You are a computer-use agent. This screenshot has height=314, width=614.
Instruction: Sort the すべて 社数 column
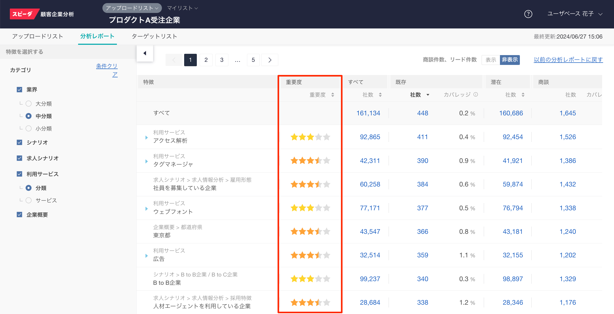click(x=380, y=95)
